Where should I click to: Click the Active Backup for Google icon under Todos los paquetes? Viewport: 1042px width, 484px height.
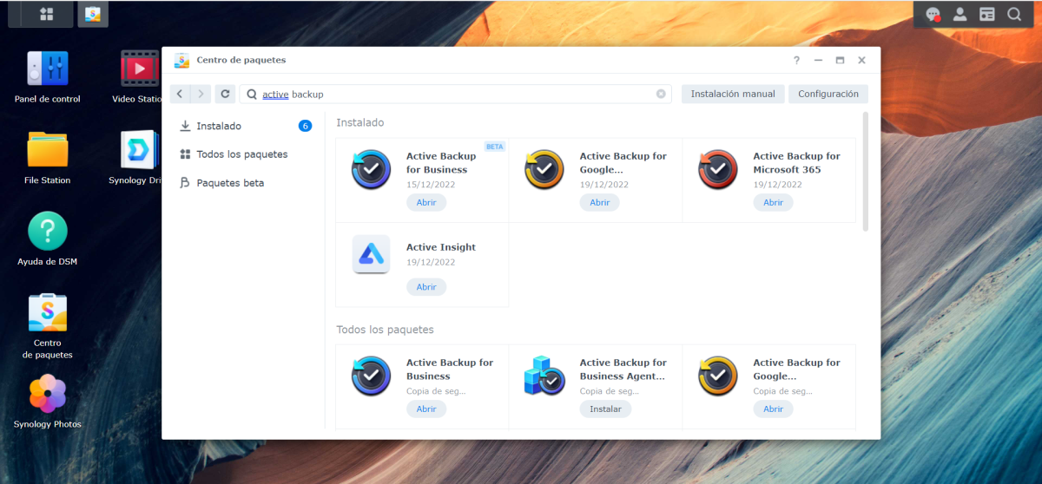pos(718,376)
